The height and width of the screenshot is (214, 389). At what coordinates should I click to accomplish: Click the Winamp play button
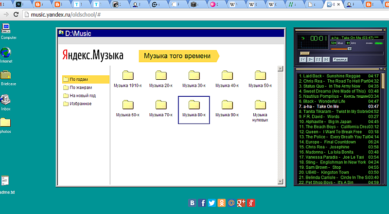pos(310,59)
